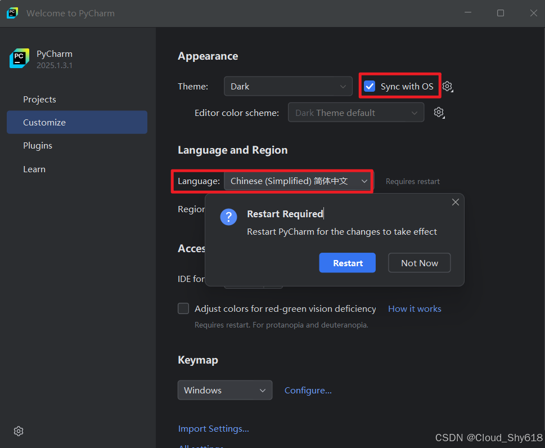Expand the Editor color scheme dropdown
Screen dimensions: 545x448
pos(356,113)
